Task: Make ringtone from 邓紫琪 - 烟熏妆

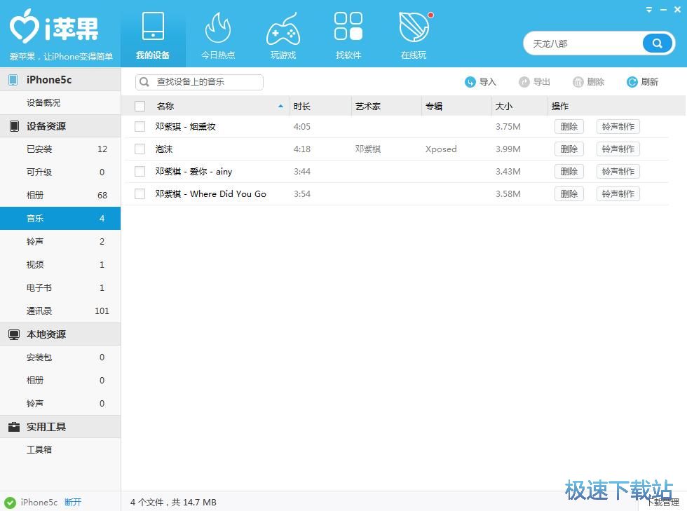Action: click(618, 127)
